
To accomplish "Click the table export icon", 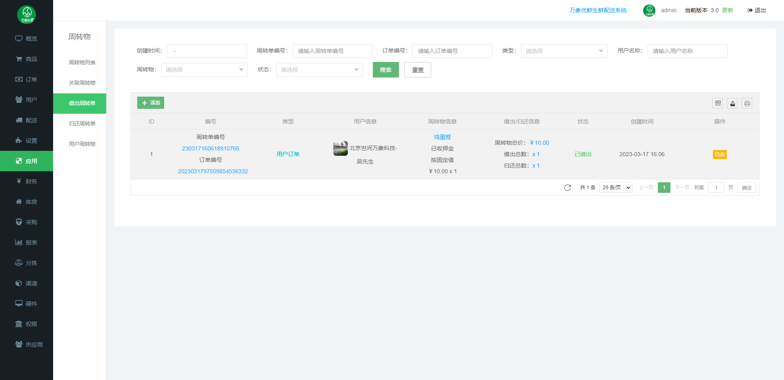I will [732, 104].
